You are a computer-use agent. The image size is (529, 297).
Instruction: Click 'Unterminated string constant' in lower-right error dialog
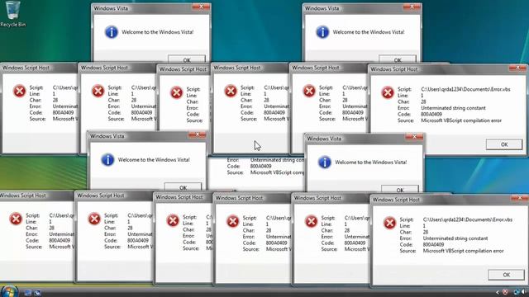(455, 238)
